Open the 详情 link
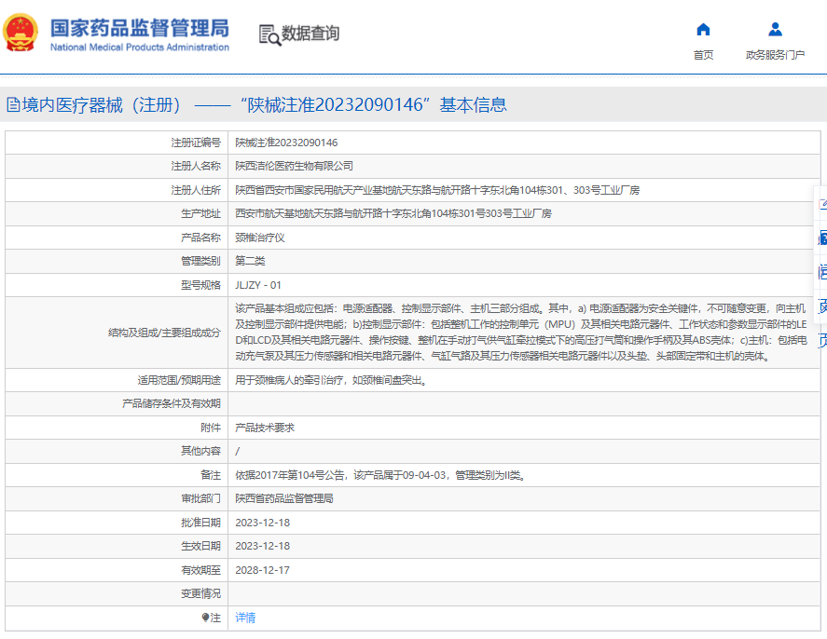 245,618
